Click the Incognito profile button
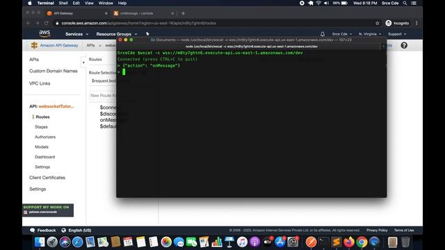 pyautogui.click(x=397, y=23)
